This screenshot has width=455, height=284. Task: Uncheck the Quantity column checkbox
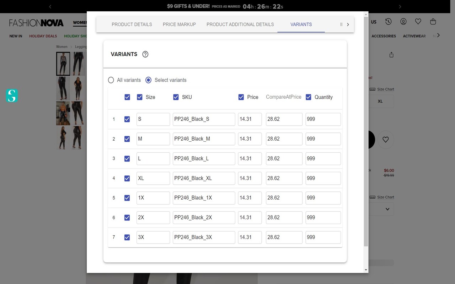309,97
